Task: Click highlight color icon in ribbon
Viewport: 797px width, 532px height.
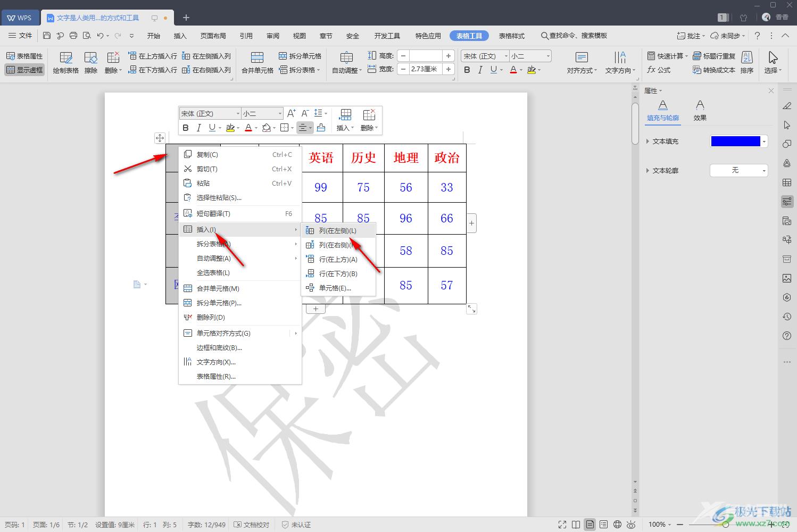Action: click(531, 70)
